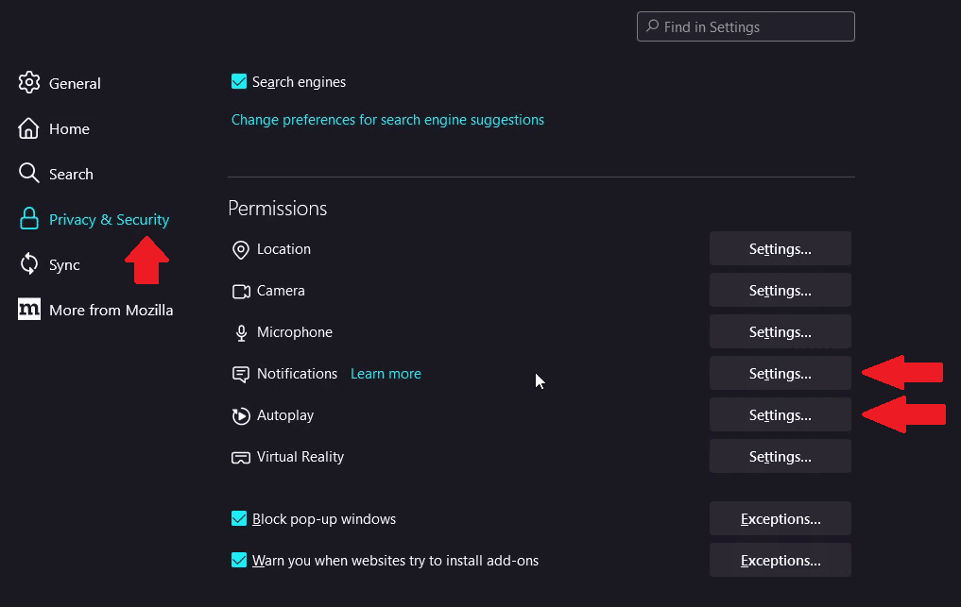Click the Search magnifier sidebar icon
Viewport: 961px width, 607px height.
click(29, 174)
